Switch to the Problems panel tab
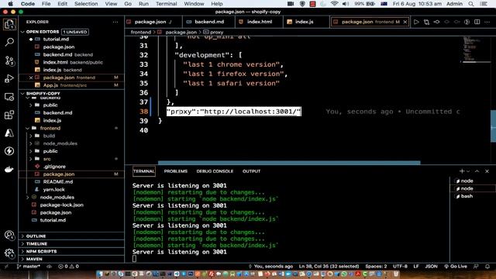Screen dimensions: 496x279 (176, 171)
